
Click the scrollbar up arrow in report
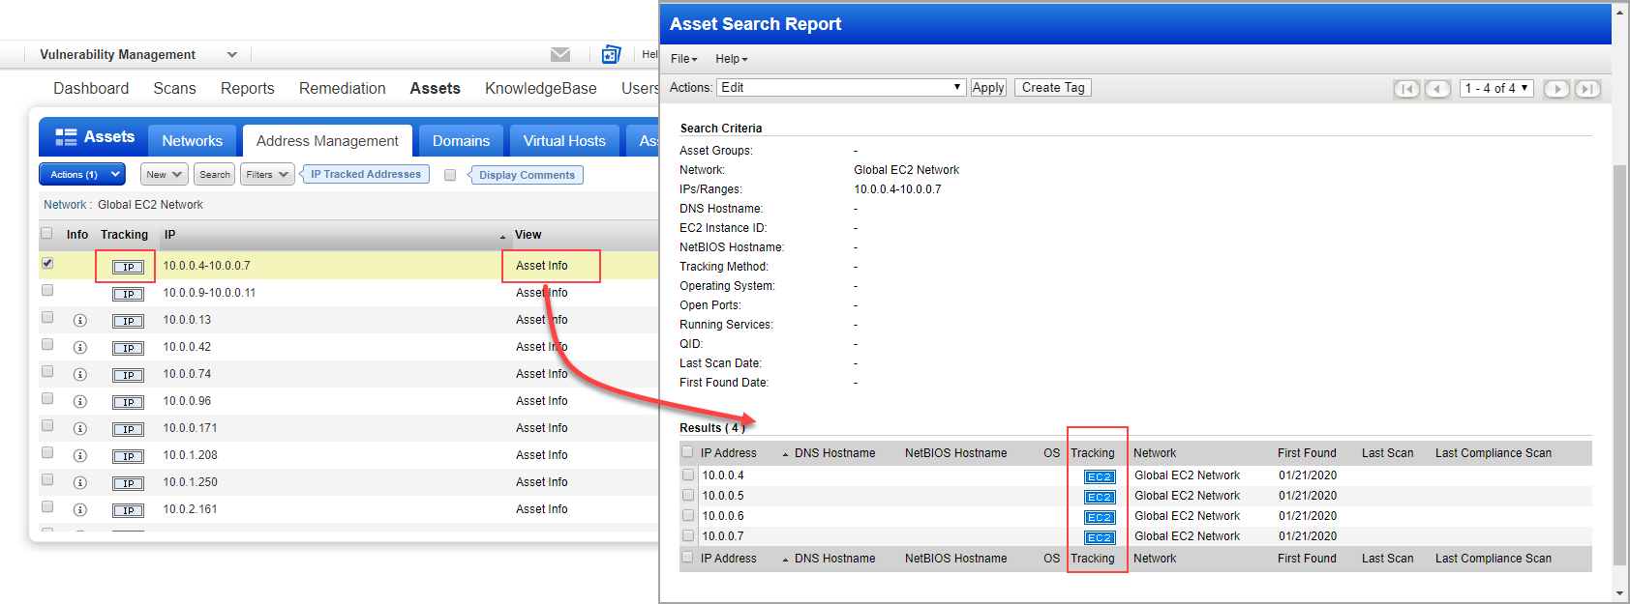click(1620, 13)
